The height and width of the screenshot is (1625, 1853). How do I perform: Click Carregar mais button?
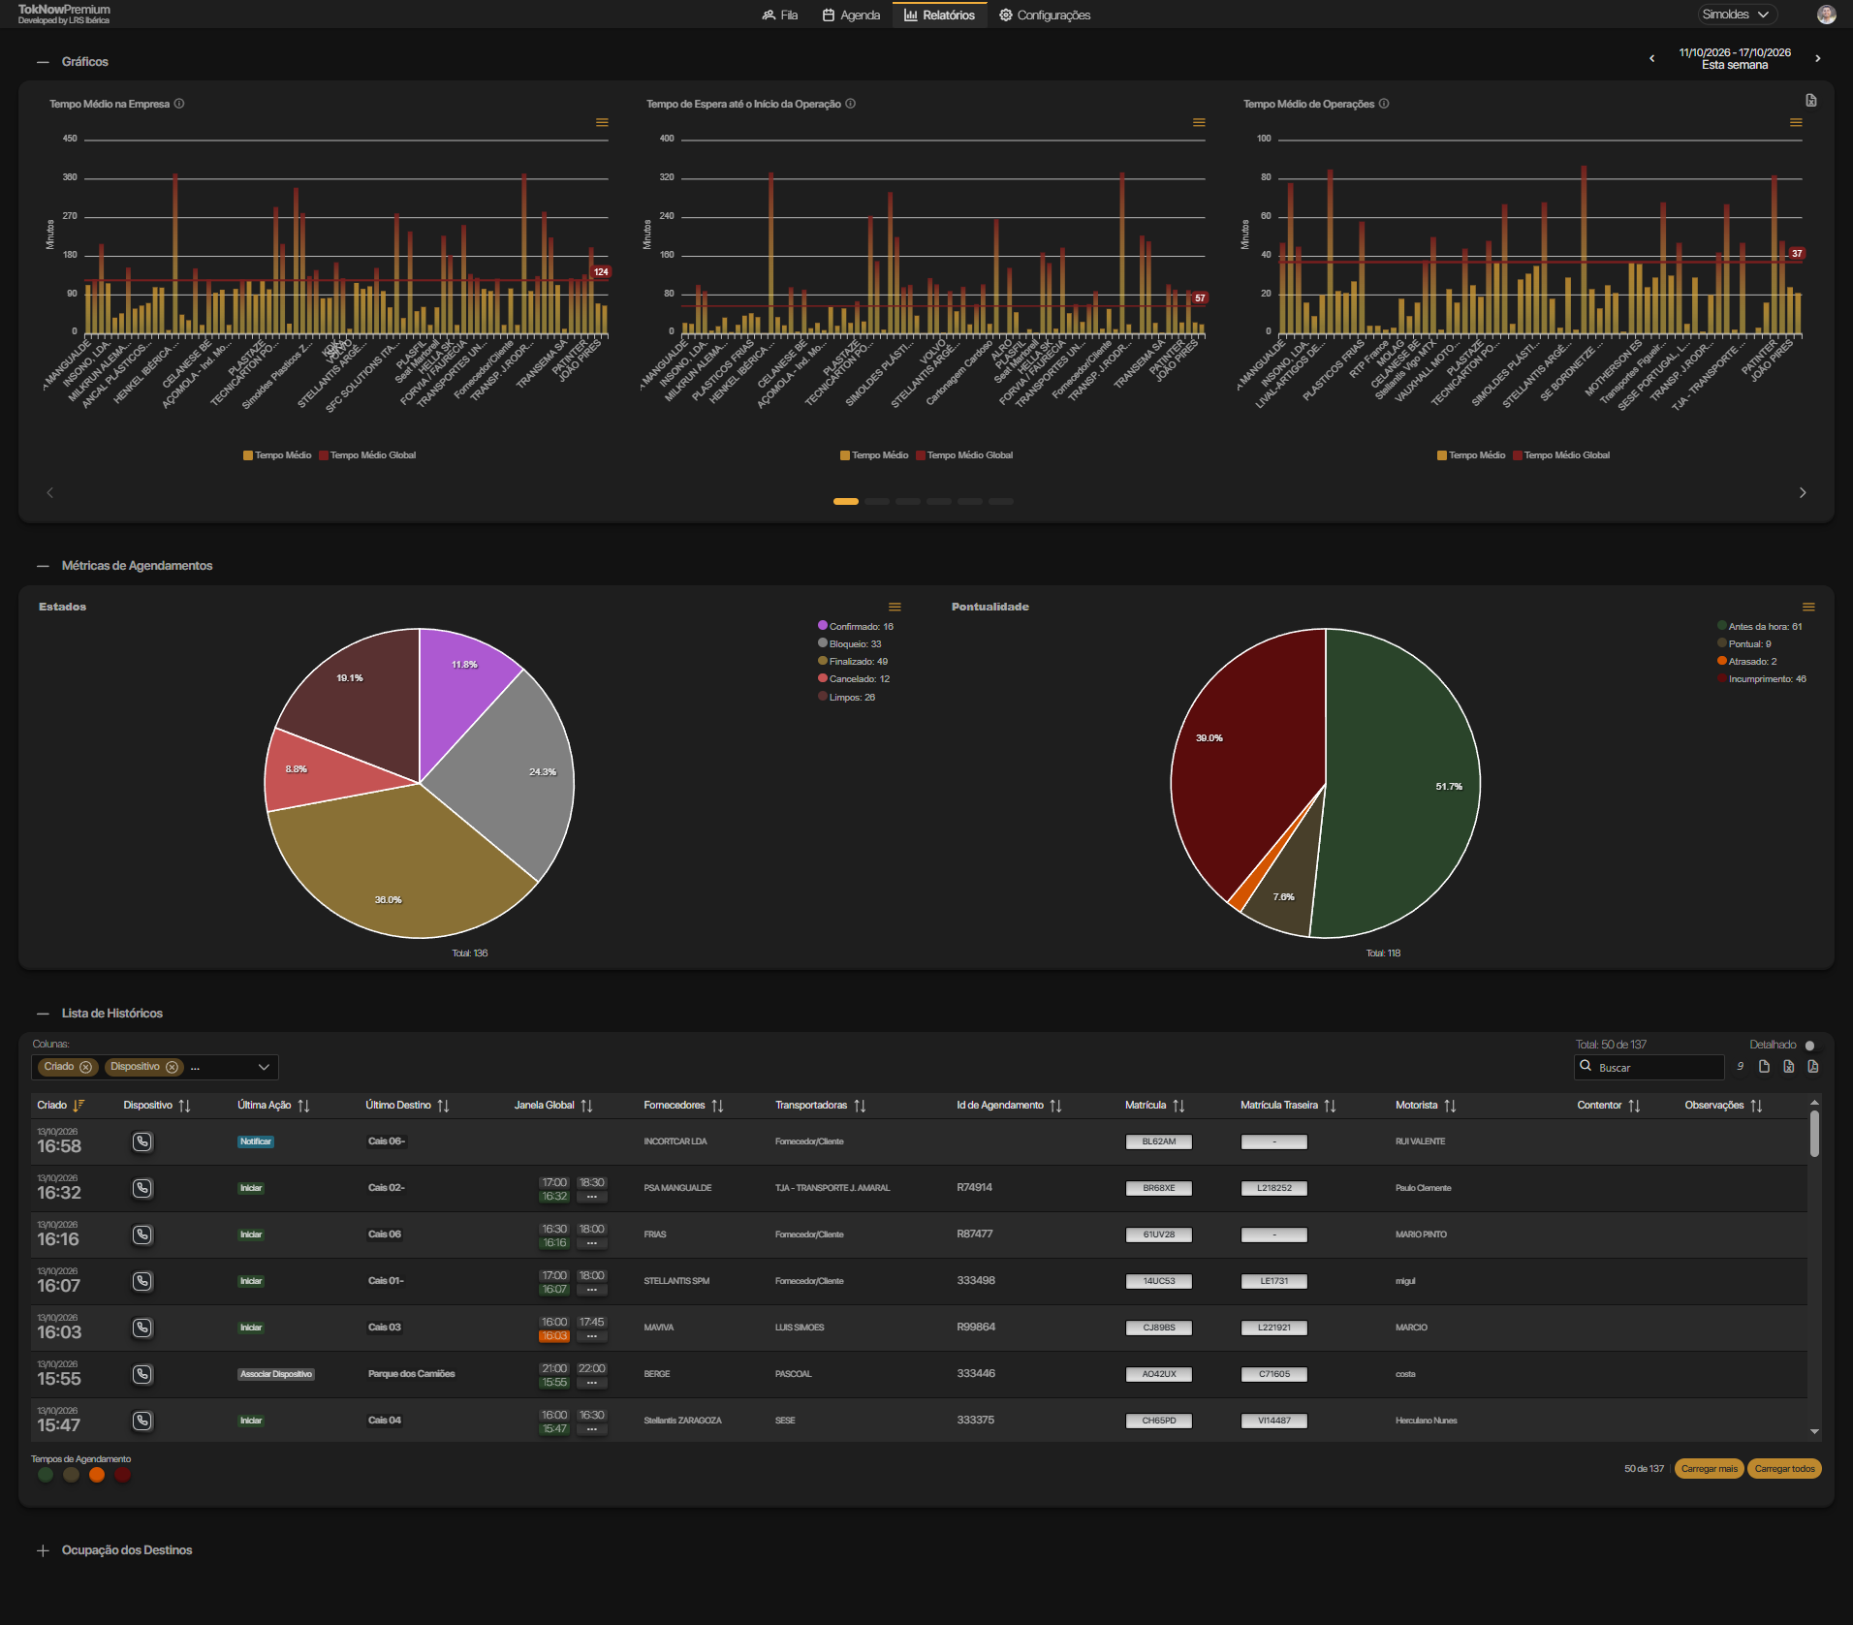(1709, 1469)
